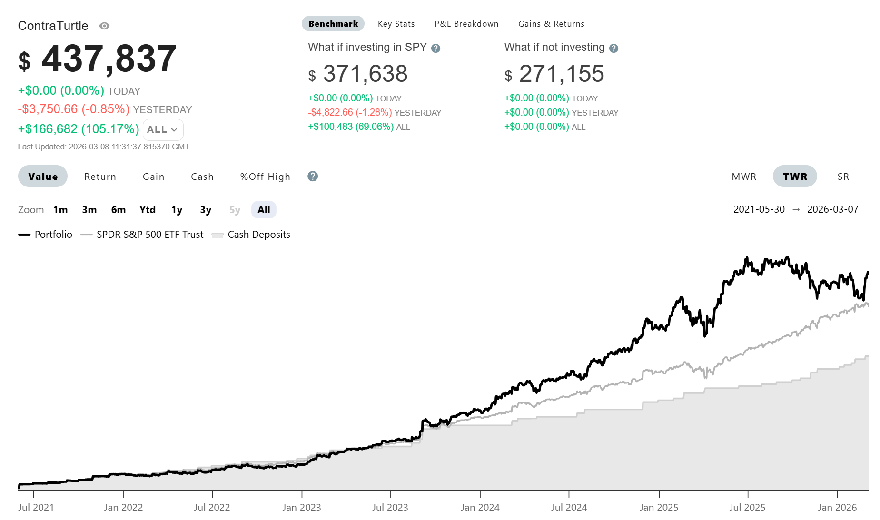Open the Gains & Returns tab
Image resolution: width=880 pixels, height=520 pixels.
[551, 24]
